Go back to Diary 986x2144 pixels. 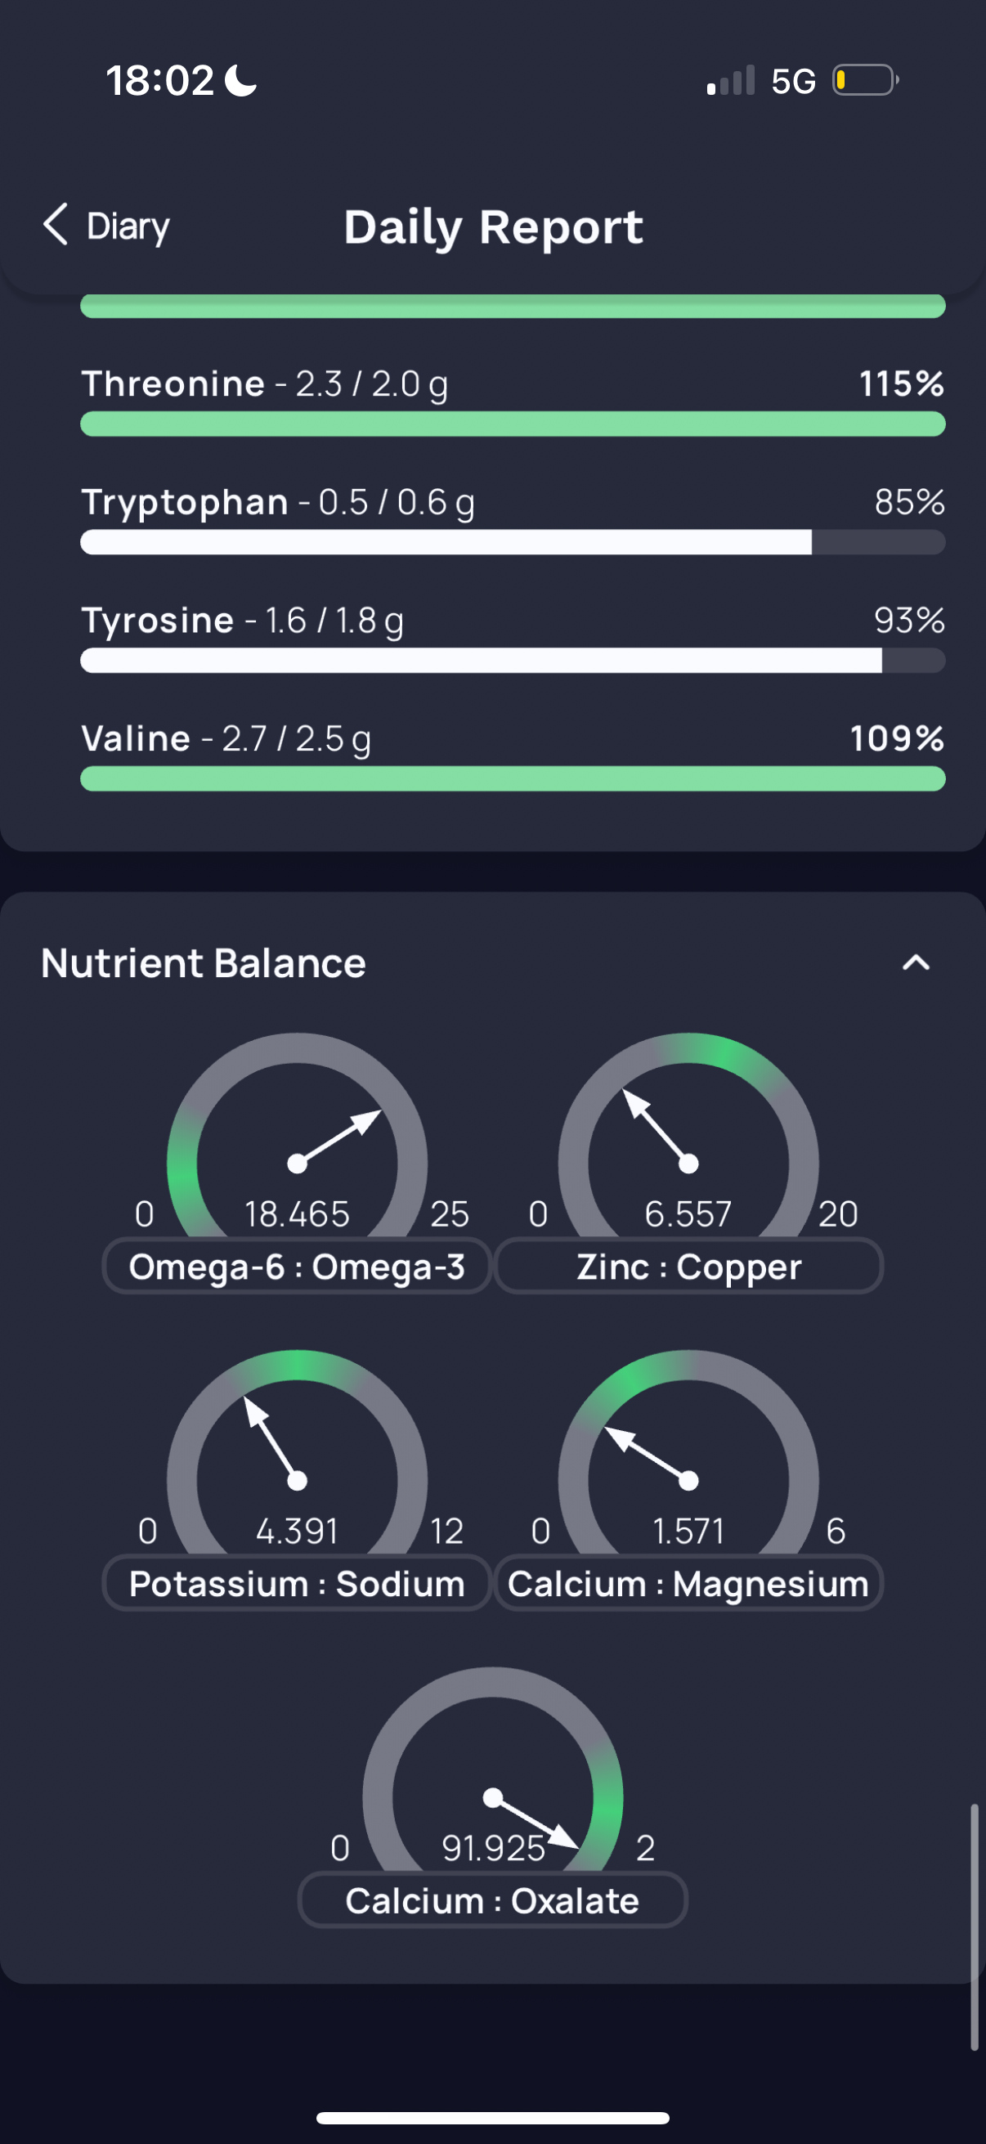[x=106, y=226]
